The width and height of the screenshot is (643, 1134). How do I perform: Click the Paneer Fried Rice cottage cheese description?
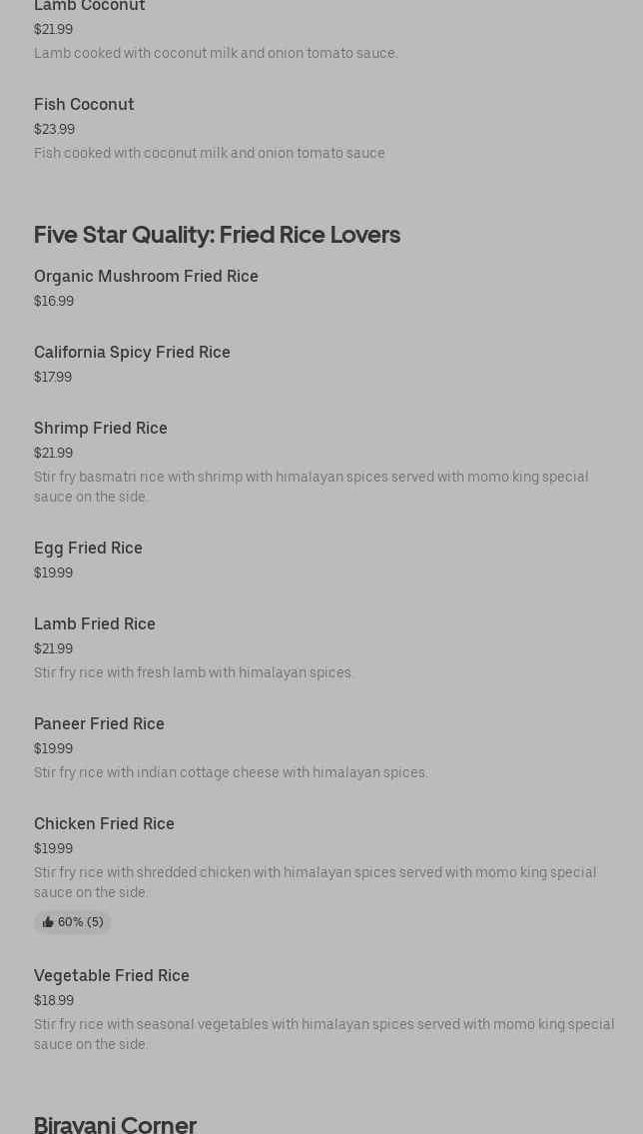point(231,772)
